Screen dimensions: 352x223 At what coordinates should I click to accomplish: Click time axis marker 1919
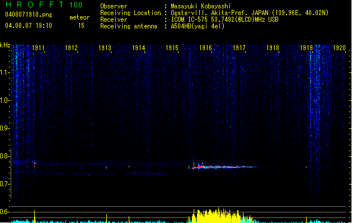(x=306, y=48)
